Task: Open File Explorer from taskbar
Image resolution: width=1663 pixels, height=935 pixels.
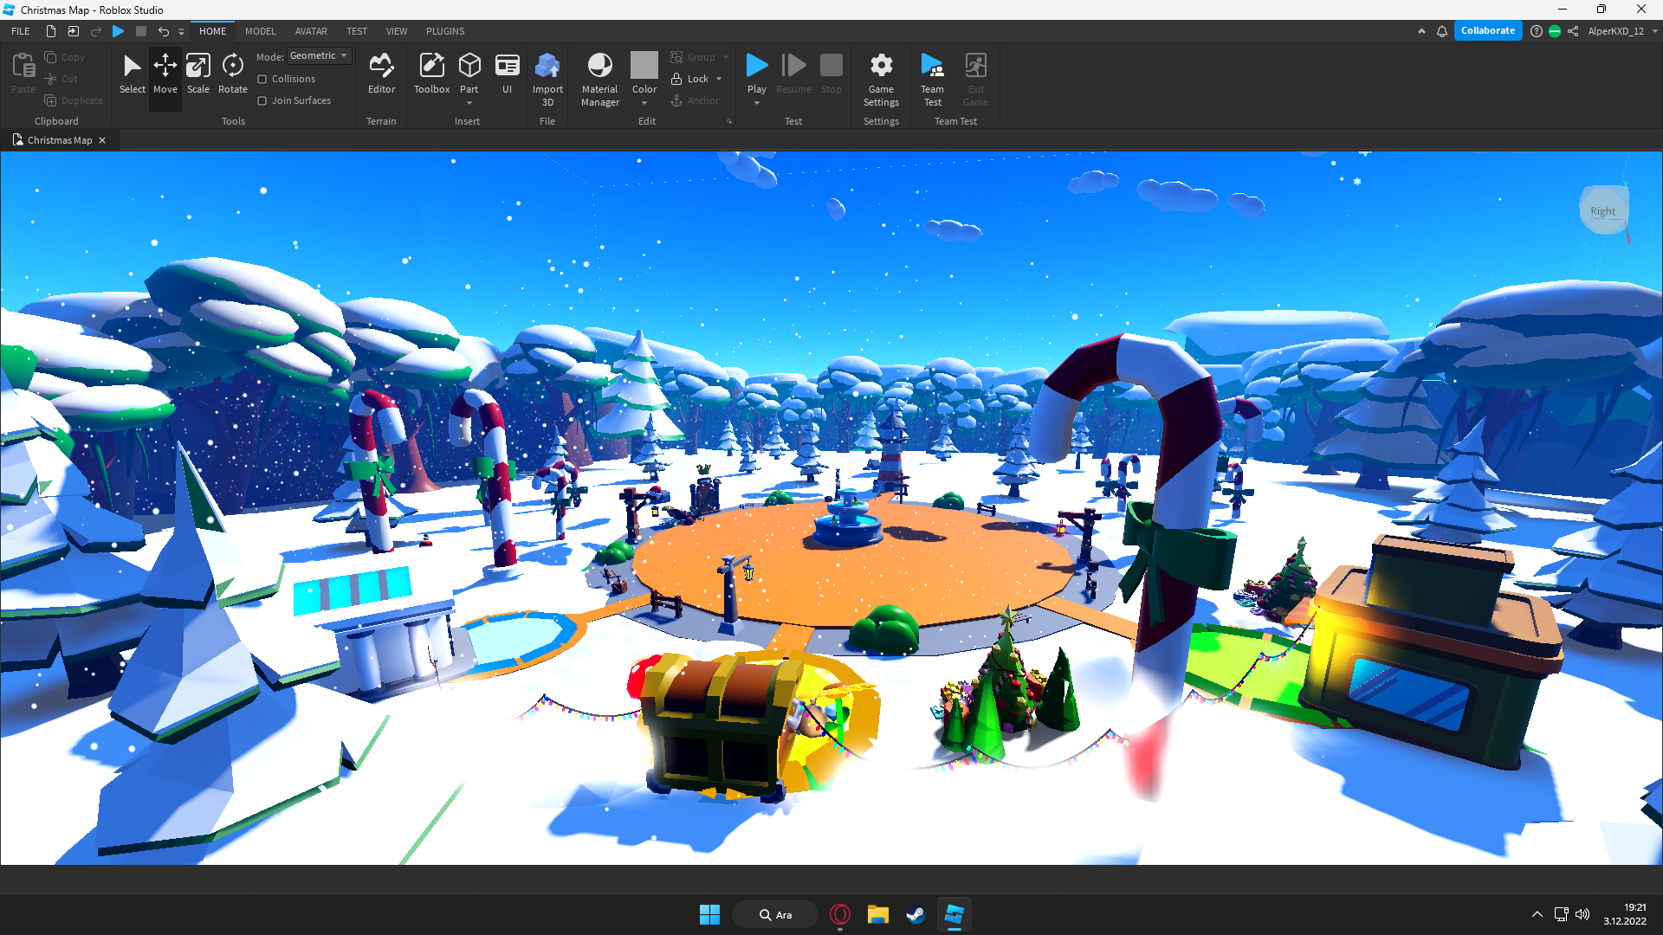Action: 877,914
